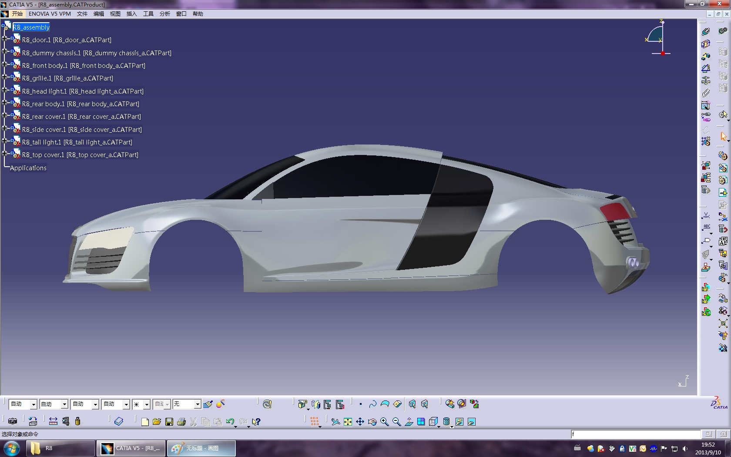Open the Windows Start button
Viewport: 731px width, 457px height.
pyautogui.click(x=11, y=448)
